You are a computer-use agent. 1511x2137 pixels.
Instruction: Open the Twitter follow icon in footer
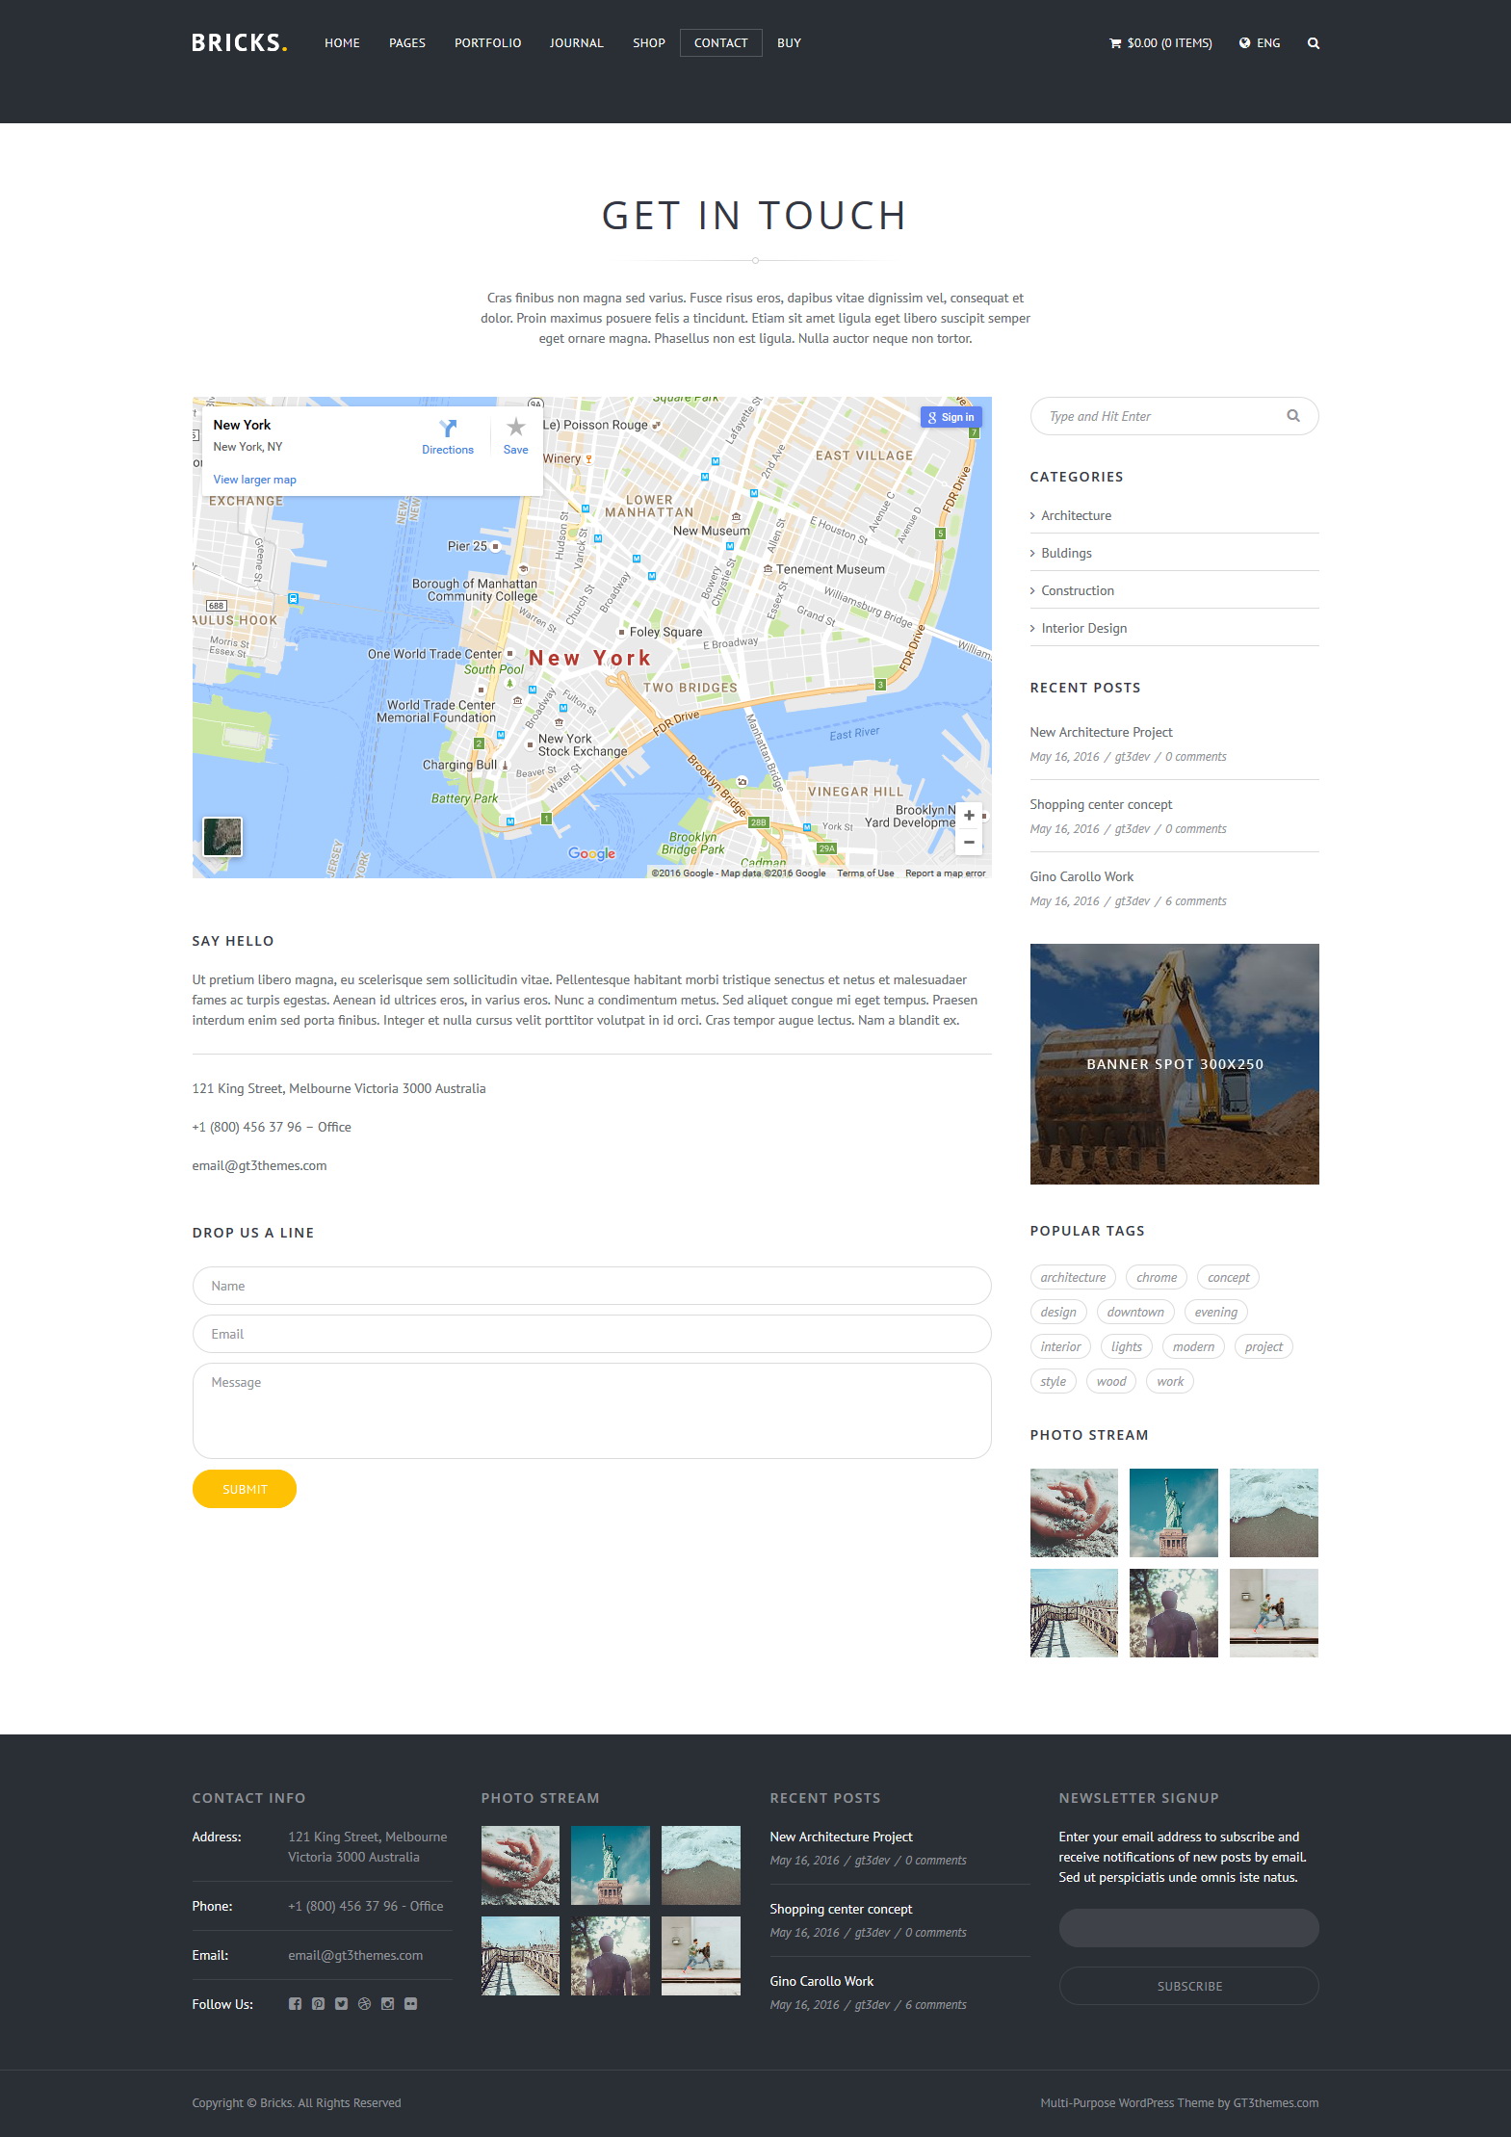click(x=341, y=2004)
